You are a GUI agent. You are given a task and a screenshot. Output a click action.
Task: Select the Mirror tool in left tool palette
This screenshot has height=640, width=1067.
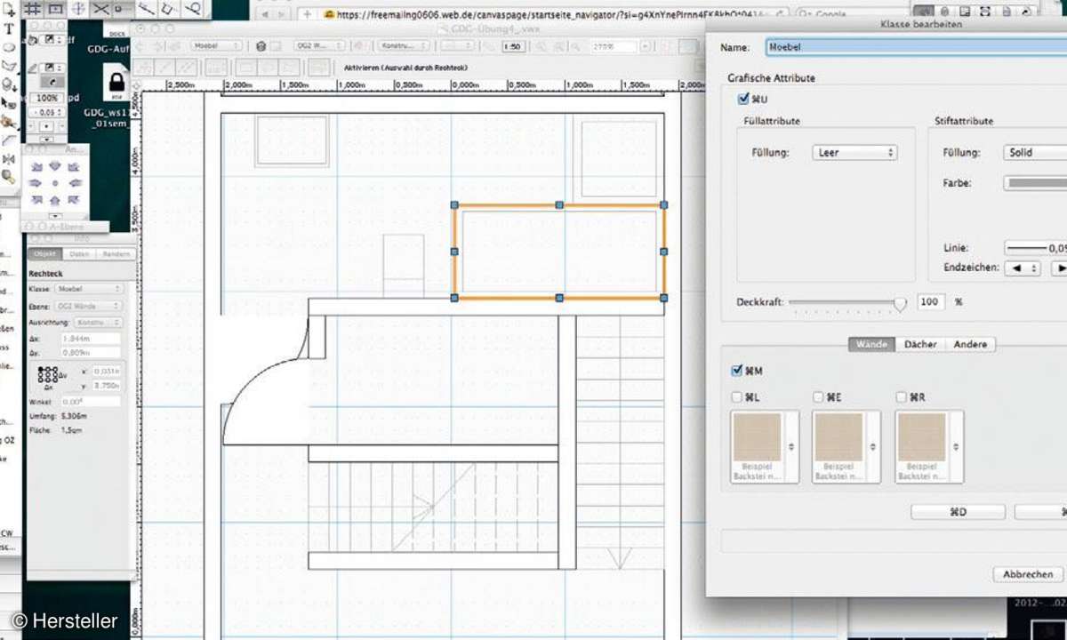tap(9, 159)
